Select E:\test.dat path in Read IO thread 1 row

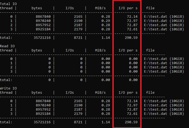point(156,63)
